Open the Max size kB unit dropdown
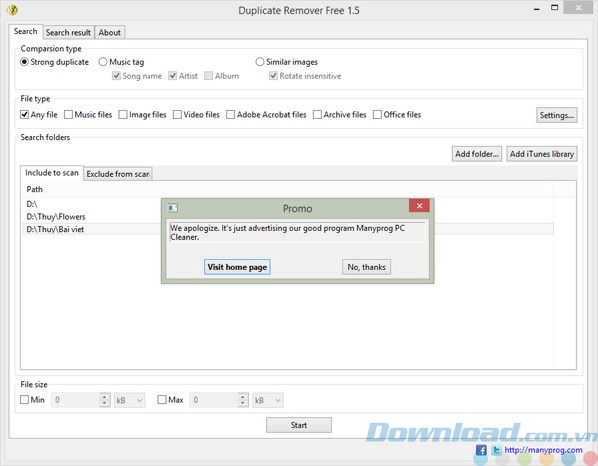The height and width of the screenshot is (466, 598). click(269, 400)
